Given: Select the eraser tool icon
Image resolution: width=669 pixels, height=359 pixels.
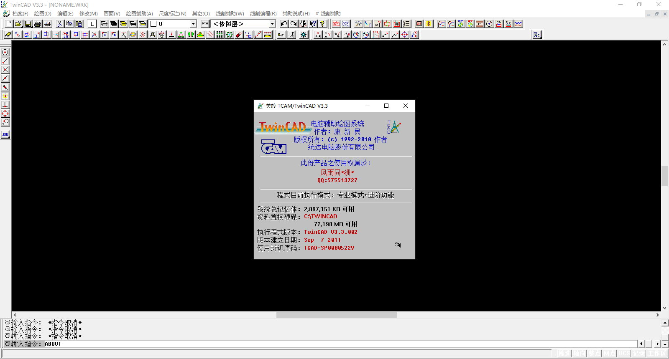Looking at the screenshot, I should coord(8,35).
